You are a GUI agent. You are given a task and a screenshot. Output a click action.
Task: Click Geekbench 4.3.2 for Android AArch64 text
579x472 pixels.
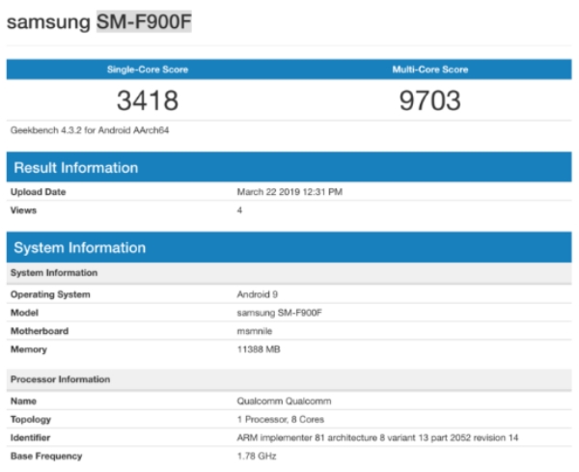(90, 130)
